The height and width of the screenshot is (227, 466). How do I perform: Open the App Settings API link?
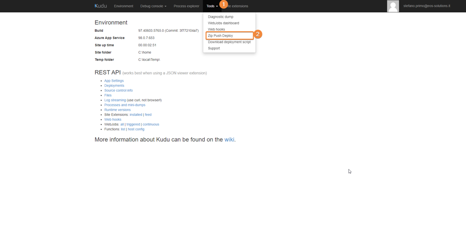pos(114,81)
